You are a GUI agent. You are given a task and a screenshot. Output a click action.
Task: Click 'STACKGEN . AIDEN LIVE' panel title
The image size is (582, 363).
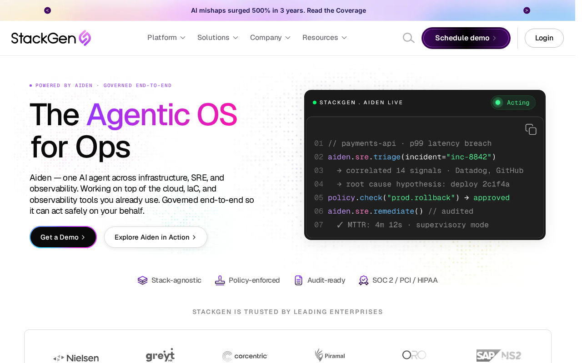(361, 103)
